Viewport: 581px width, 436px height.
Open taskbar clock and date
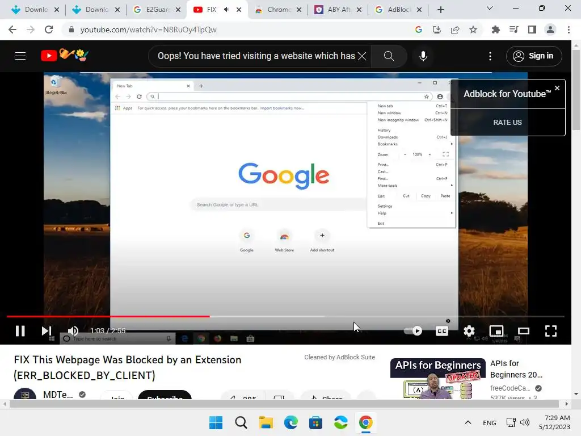tap(554, 422)
